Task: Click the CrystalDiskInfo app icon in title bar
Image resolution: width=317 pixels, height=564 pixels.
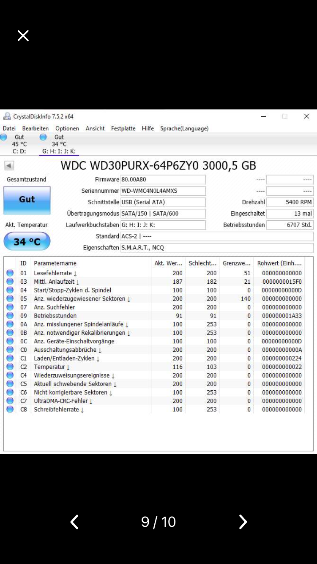Action: [7, 116]
